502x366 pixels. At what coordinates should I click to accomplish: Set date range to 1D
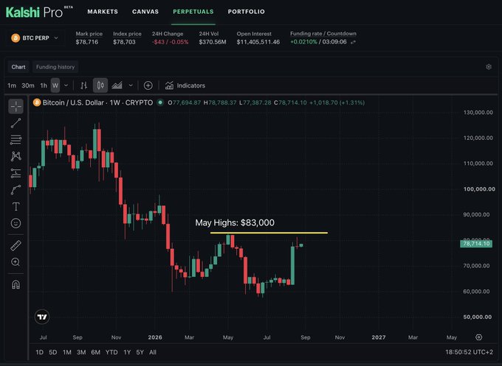click(x=39, y=352)
